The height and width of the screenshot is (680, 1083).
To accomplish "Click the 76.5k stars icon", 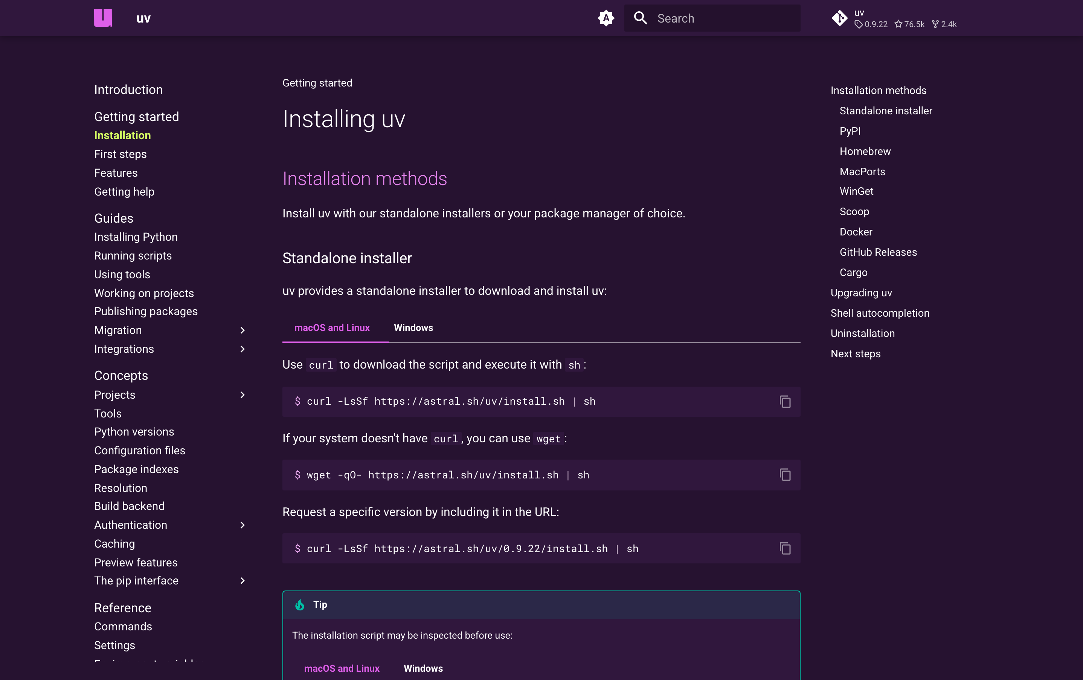I will coord(898,24).
